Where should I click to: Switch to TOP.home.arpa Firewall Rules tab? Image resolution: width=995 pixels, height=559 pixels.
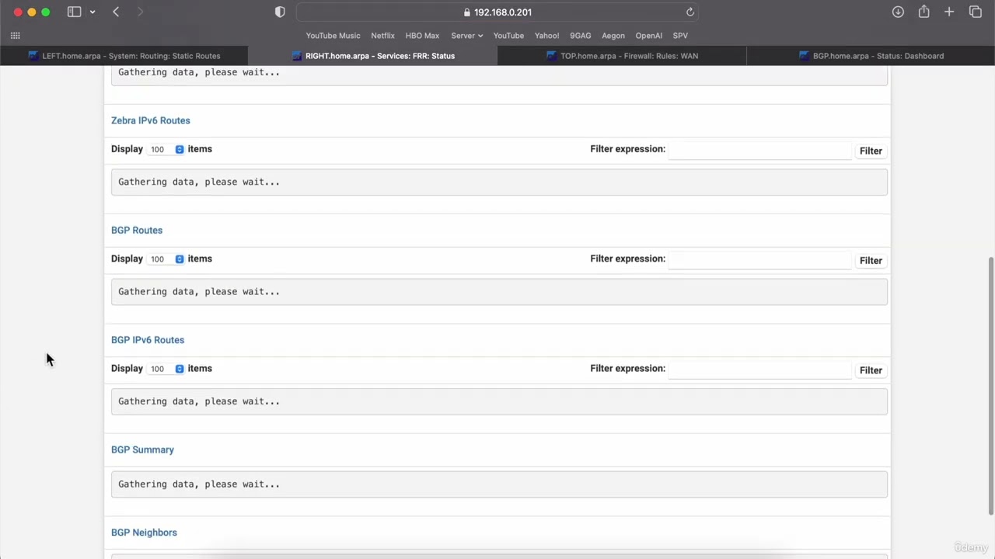[622, 56]
